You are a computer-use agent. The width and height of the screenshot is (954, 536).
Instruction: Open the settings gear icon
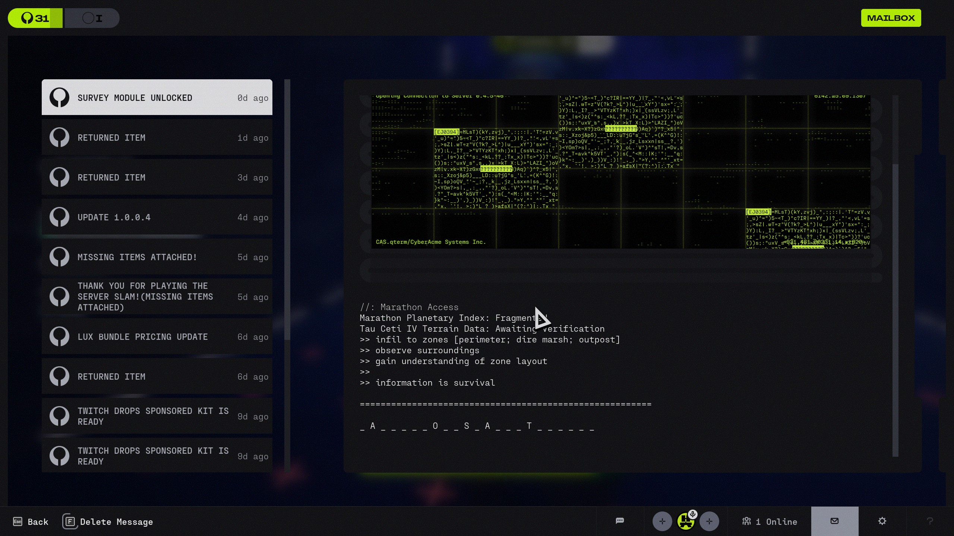pyautogui.click(x=882, y=521)
